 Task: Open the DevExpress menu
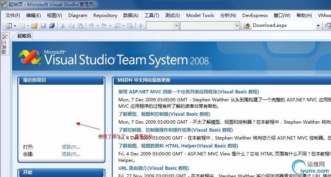pos(255,16)
